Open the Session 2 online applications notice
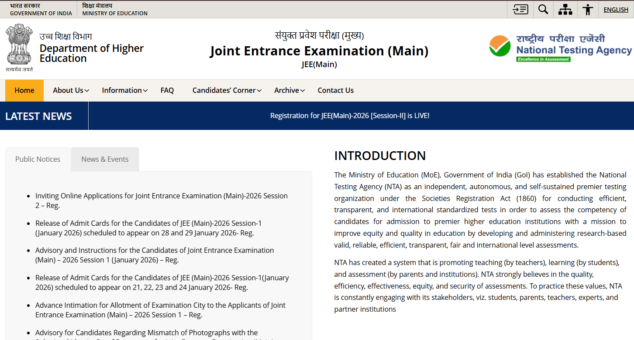634x340 pixels. [162, 201]
